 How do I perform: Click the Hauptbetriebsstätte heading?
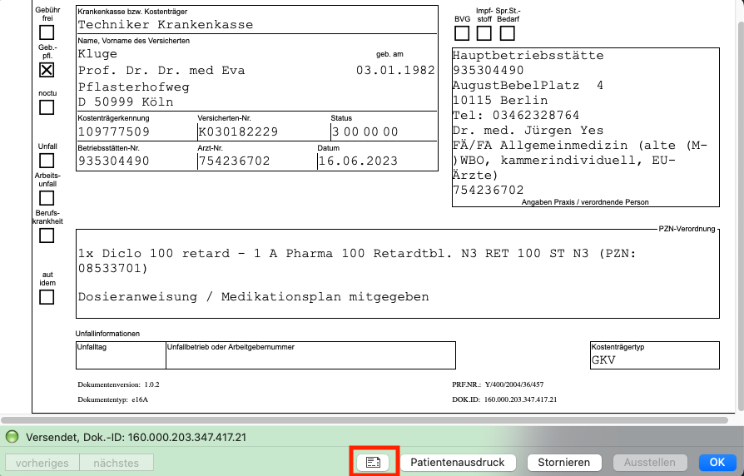(x=528, y=56)
